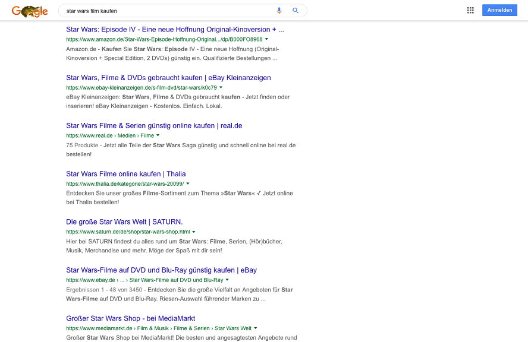Click the snippet 'Ergebnissen 1 - 48 von 3450'
The height and width of the screenshot is (342, 528).
coord(180,294)
